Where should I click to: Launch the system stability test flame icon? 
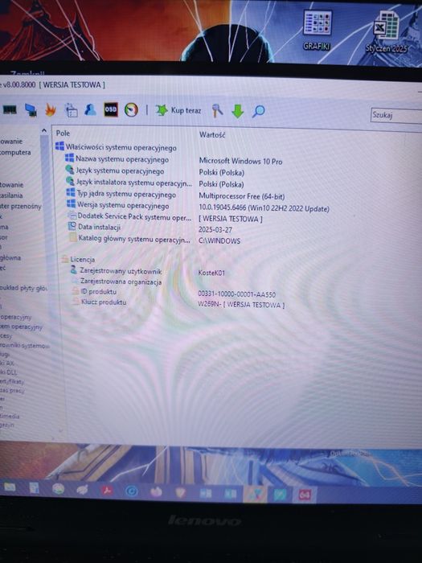coord(51,110)
